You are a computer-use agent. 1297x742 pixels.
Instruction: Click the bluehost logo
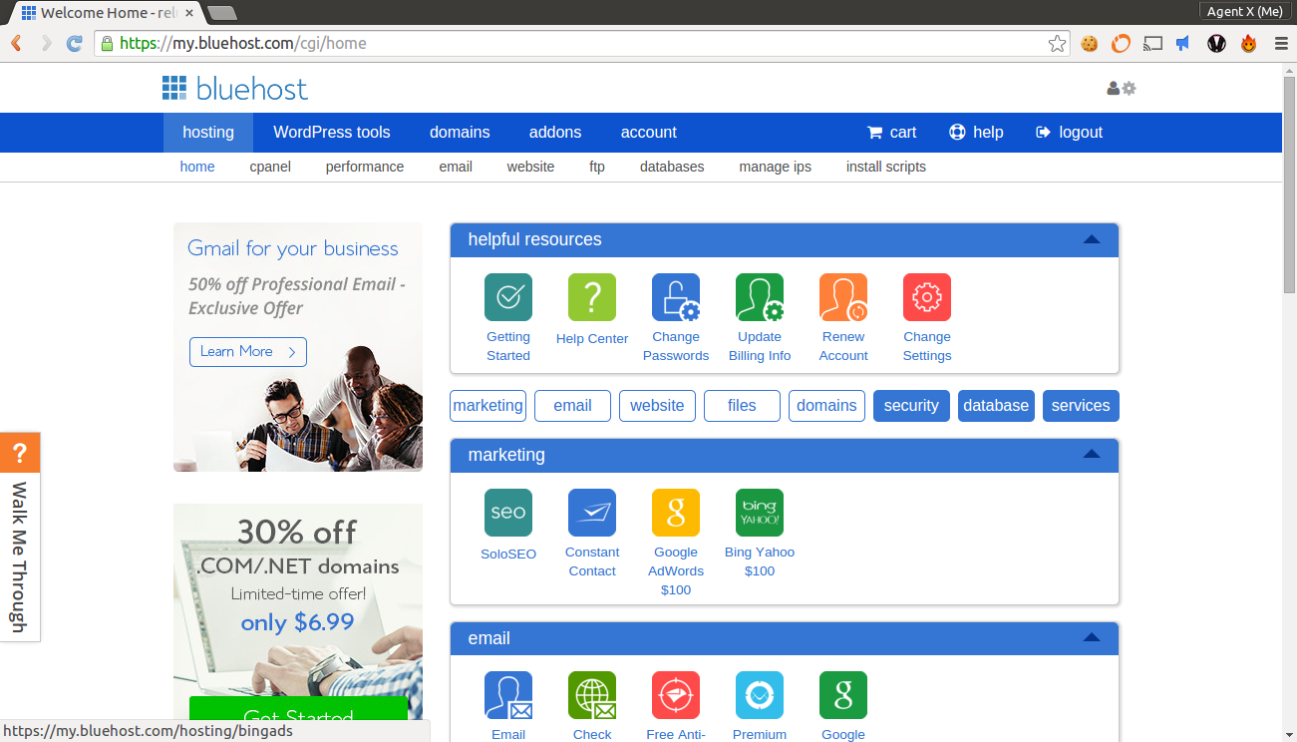coord(235,89)
